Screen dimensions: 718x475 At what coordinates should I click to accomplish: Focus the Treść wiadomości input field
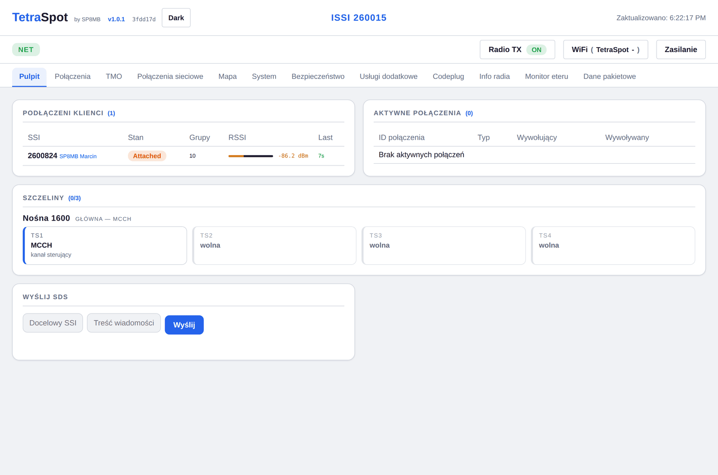pos(124,323)
